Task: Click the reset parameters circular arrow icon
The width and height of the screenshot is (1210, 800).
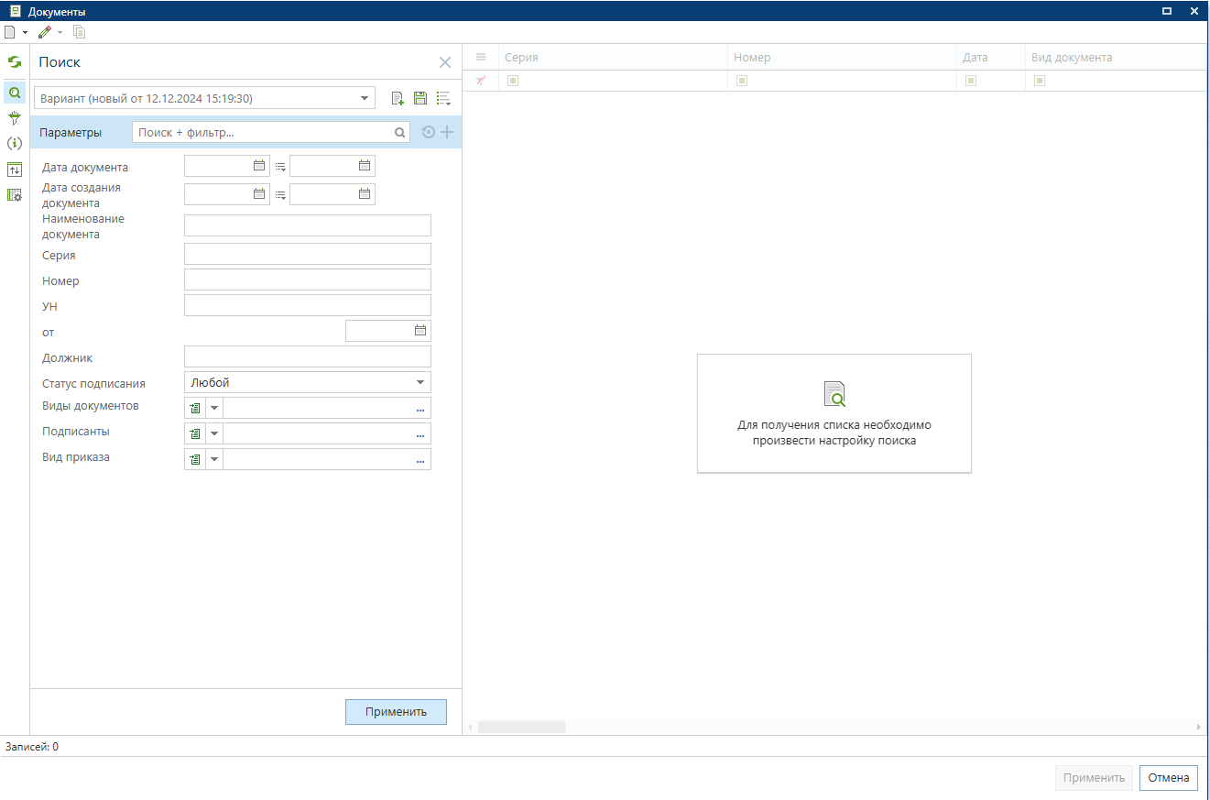Action: pos(428,132)
